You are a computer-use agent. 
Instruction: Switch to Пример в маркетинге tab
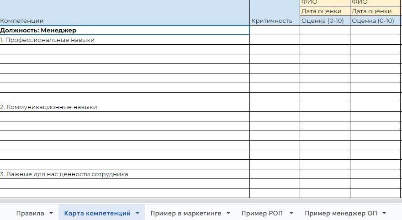click(x=185, y=213)
